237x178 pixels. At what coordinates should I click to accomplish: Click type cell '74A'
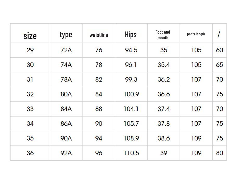(66, 65)
